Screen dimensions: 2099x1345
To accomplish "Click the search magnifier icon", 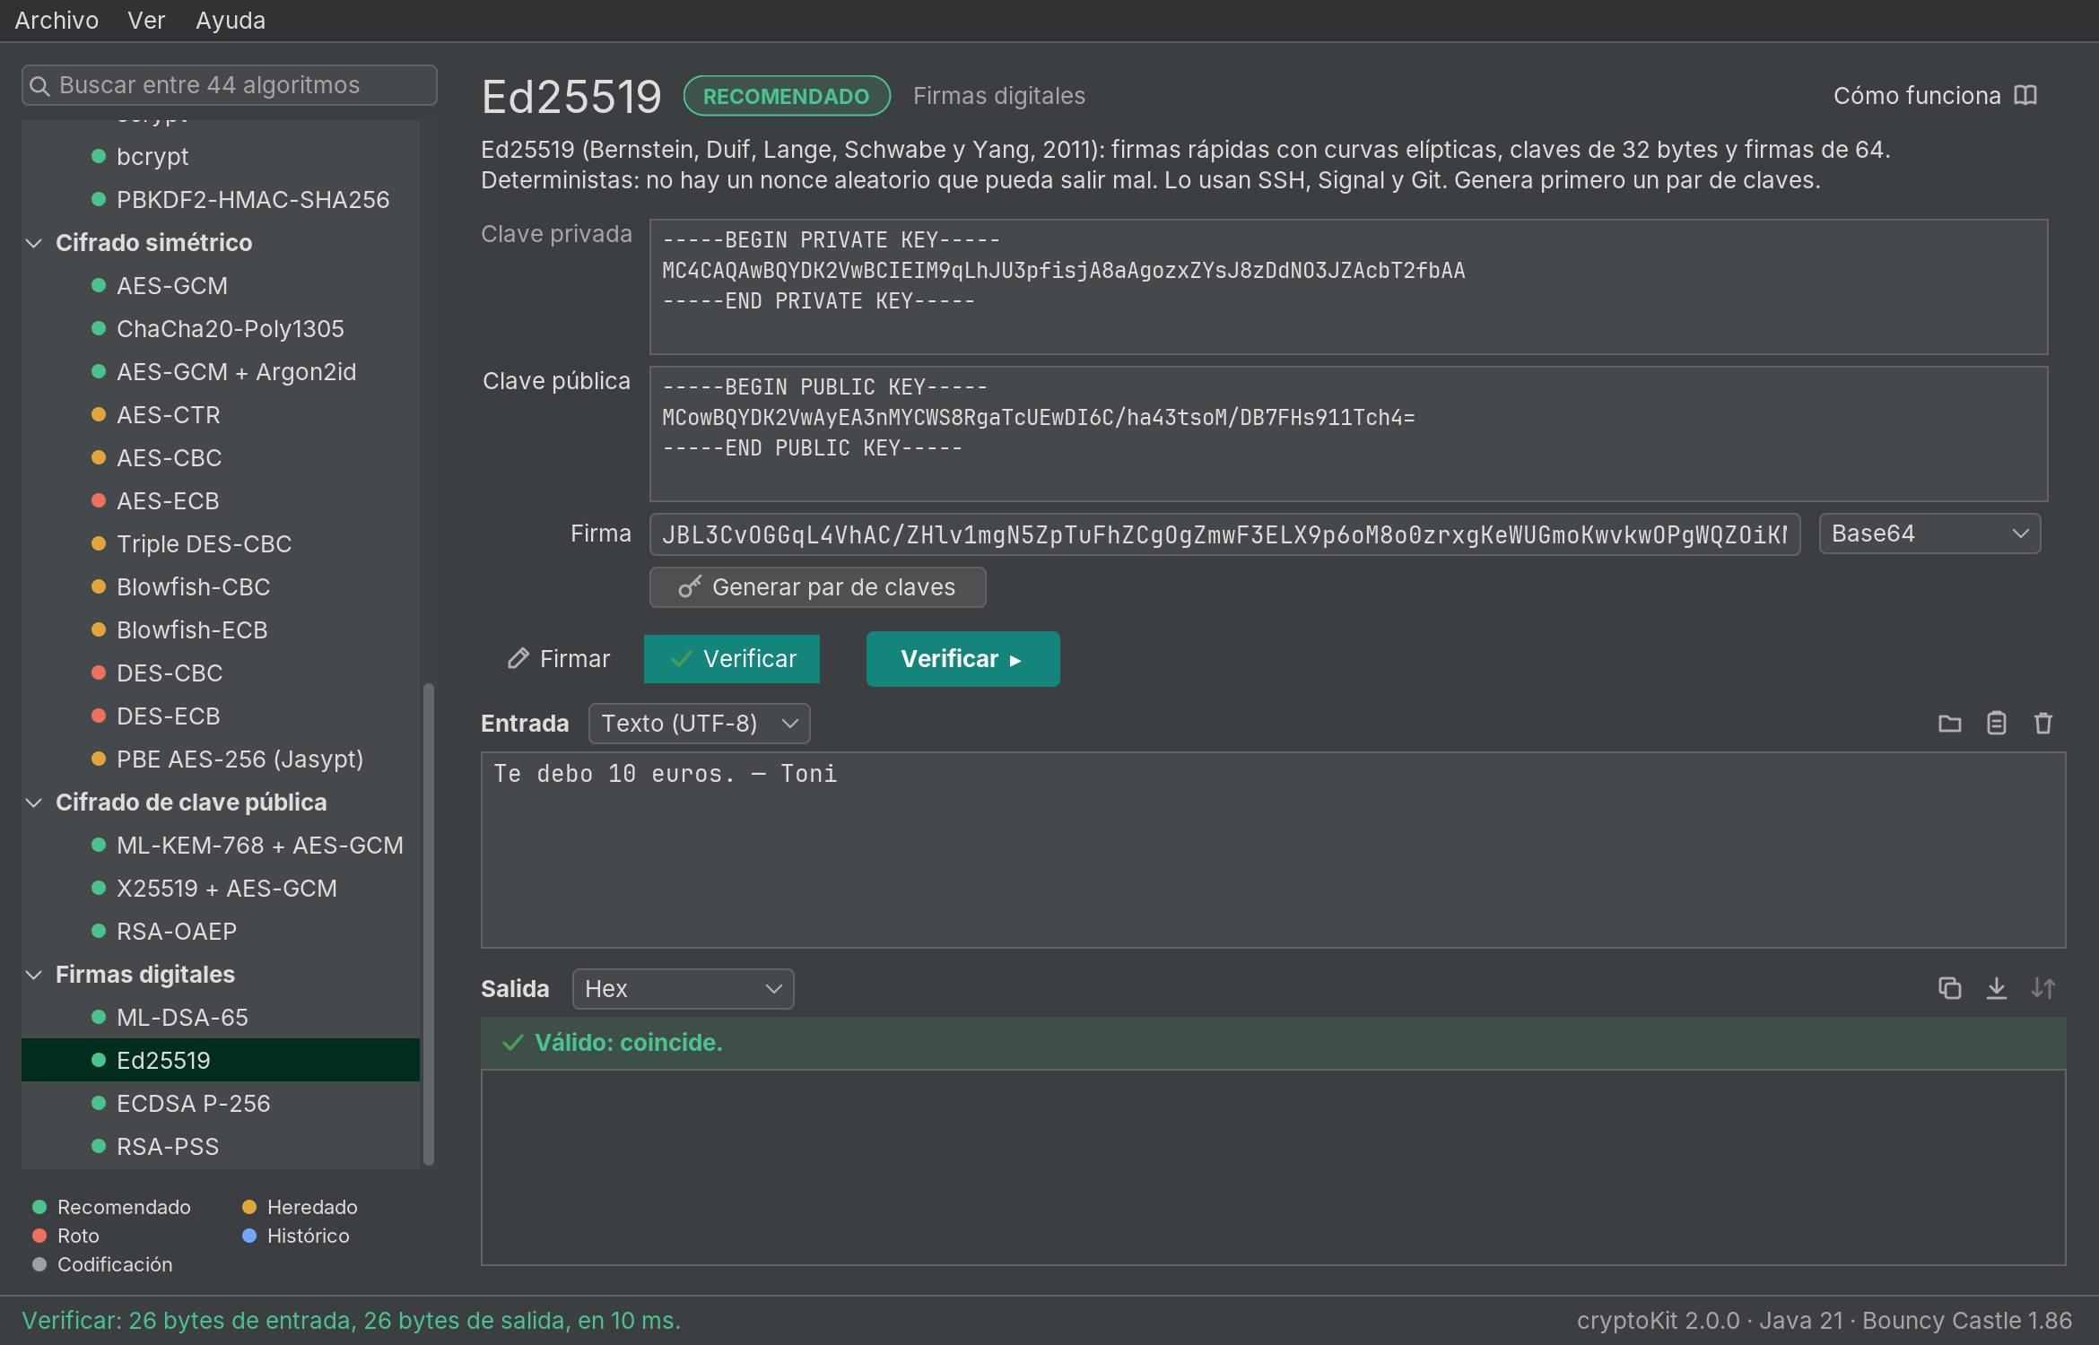I will [x=39, y=86].
